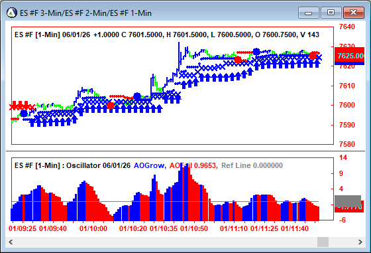Click the 01/09:25 time axis label

point(23,229)
